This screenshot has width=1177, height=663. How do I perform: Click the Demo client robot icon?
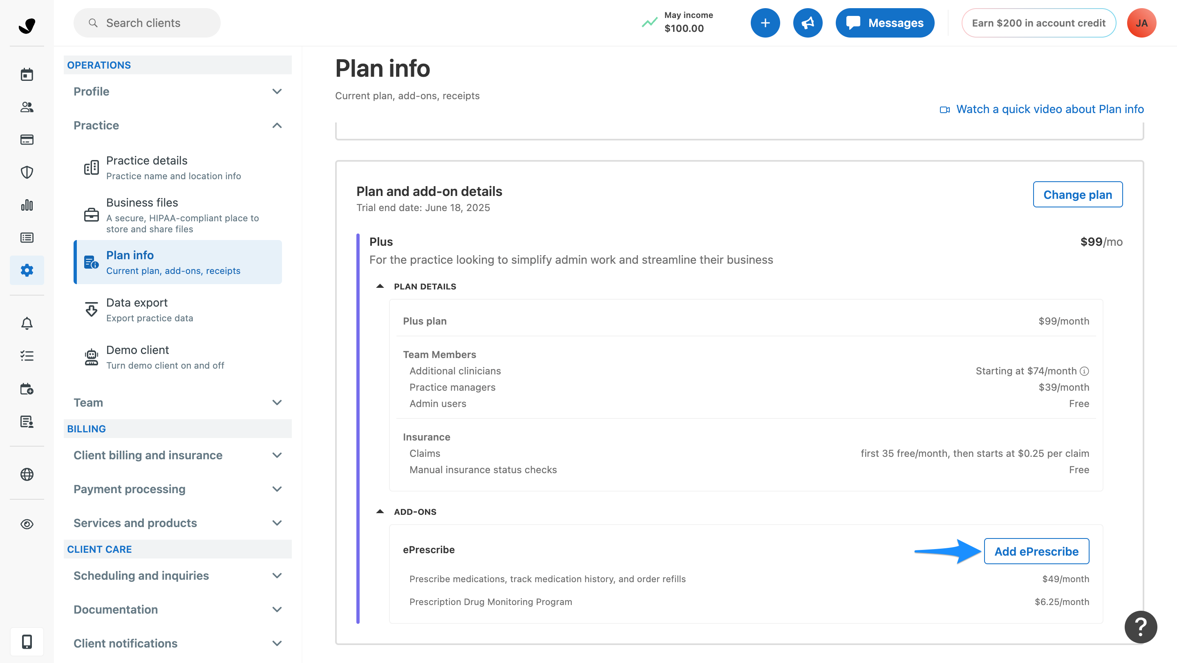pyautogui.click(x=92, y=357)
